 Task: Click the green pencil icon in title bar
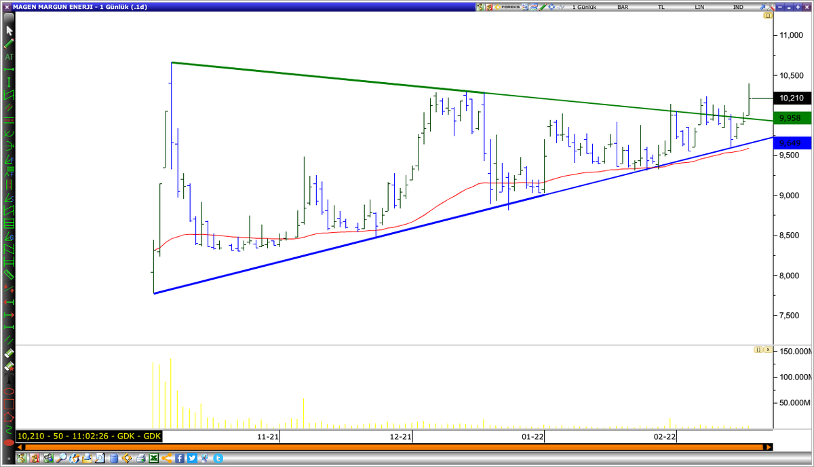tap(543, 7)
